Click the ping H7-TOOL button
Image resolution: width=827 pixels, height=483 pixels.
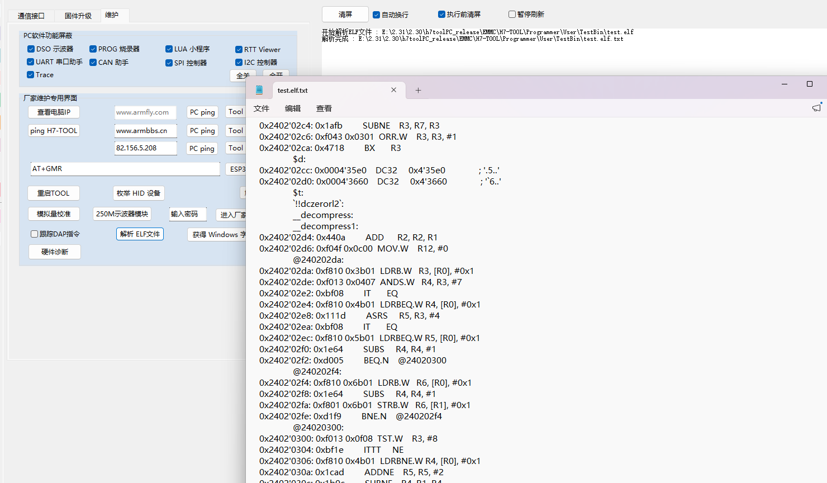[x=54, y=131]
